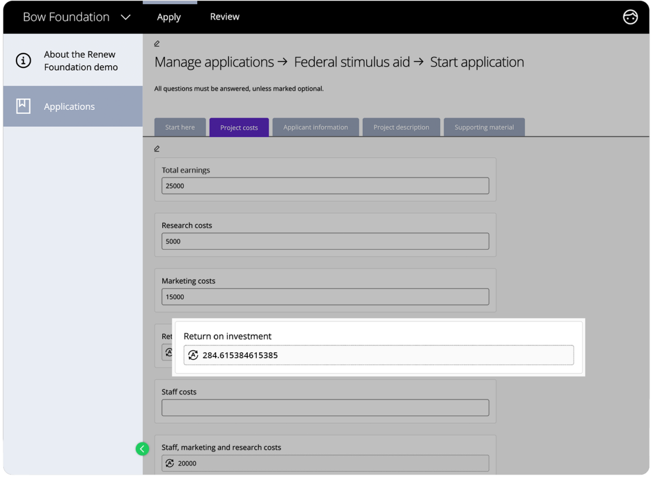Click the All questions must be answered note
The width and height of the screenshot is (651, 478).
click(x=239, y=88)
